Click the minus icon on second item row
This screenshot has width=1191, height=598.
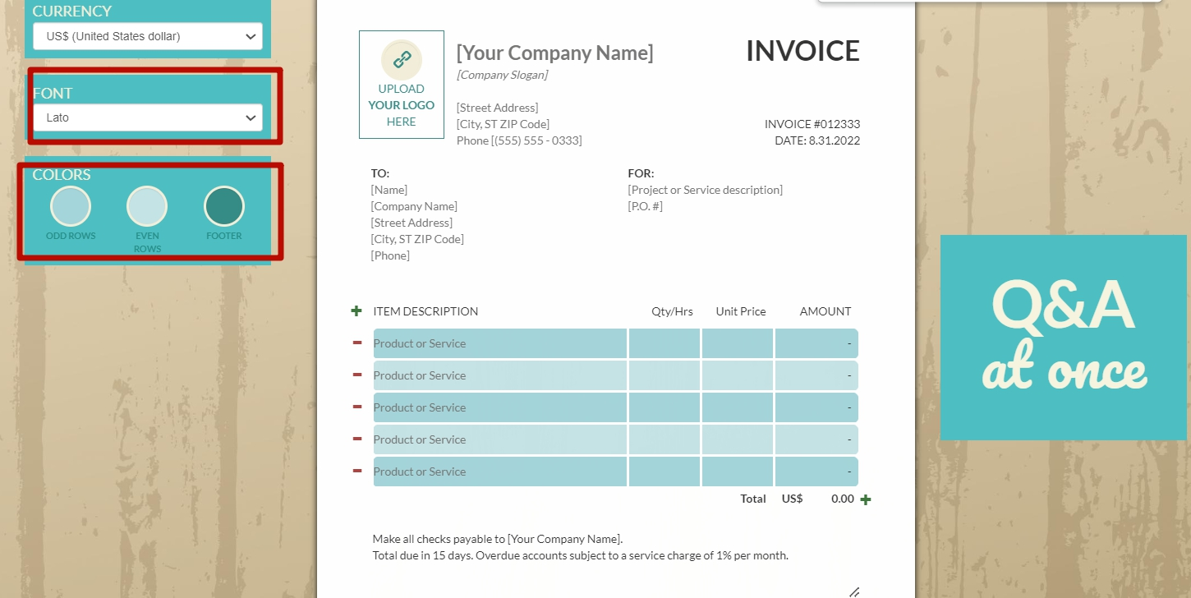click(x=357, y=375)
